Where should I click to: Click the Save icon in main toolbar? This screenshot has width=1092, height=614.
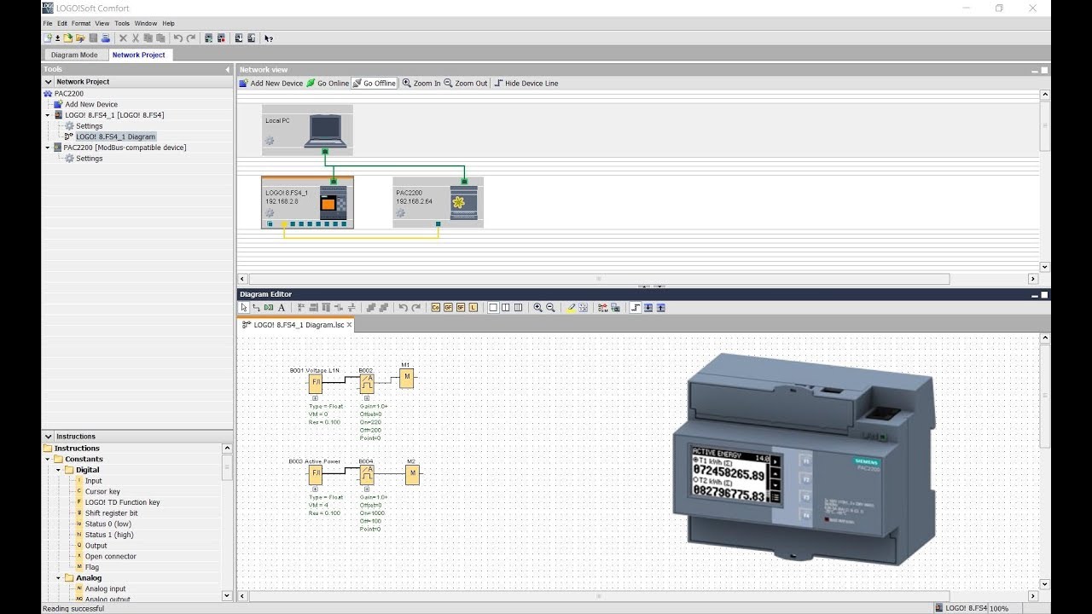(x=93, y=38)
